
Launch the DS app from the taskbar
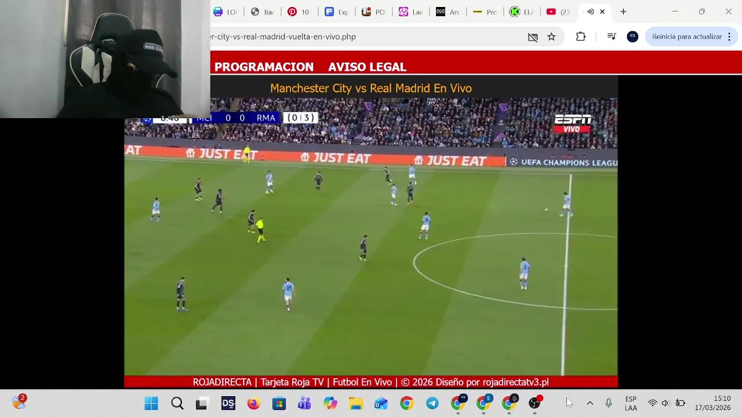click(x=228, y=404)
